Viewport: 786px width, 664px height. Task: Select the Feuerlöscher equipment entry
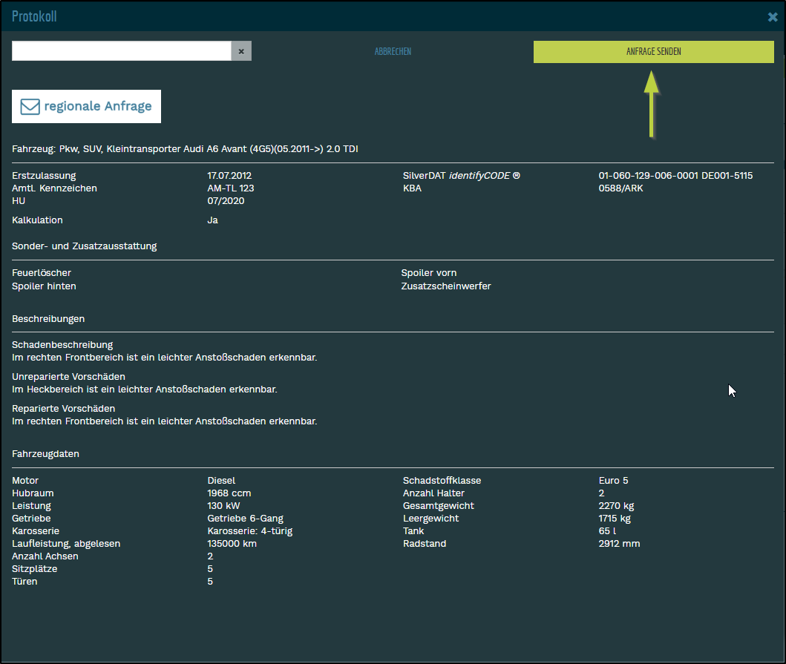coord(42,273)
